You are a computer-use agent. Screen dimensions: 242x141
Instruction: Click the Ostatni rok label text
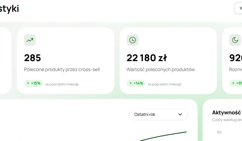[x=145, y=114]
